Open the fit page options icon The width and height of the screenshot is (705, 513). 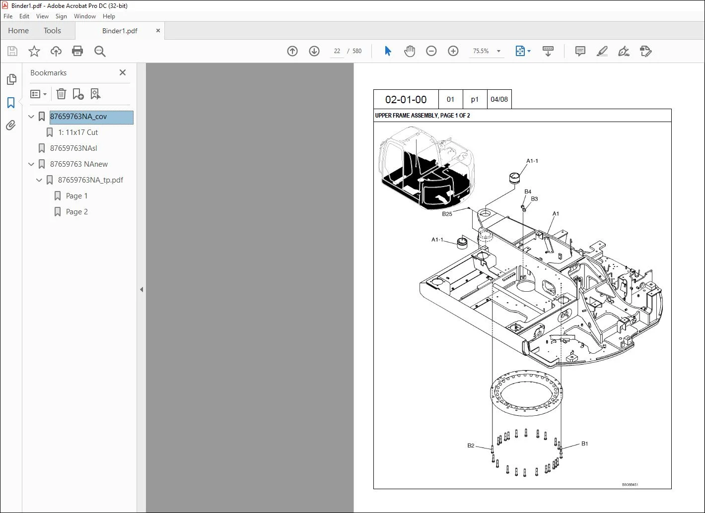523,51
